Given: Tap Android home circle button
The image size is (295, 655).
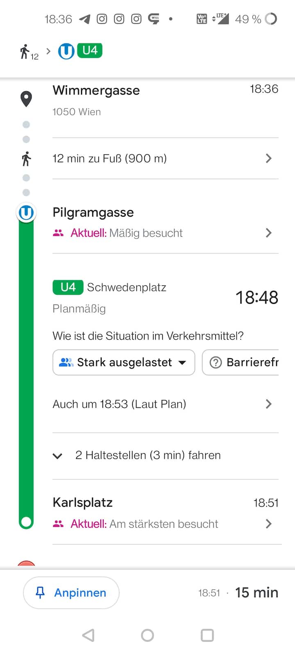Looking at the screenshot, I should (147, 635).
